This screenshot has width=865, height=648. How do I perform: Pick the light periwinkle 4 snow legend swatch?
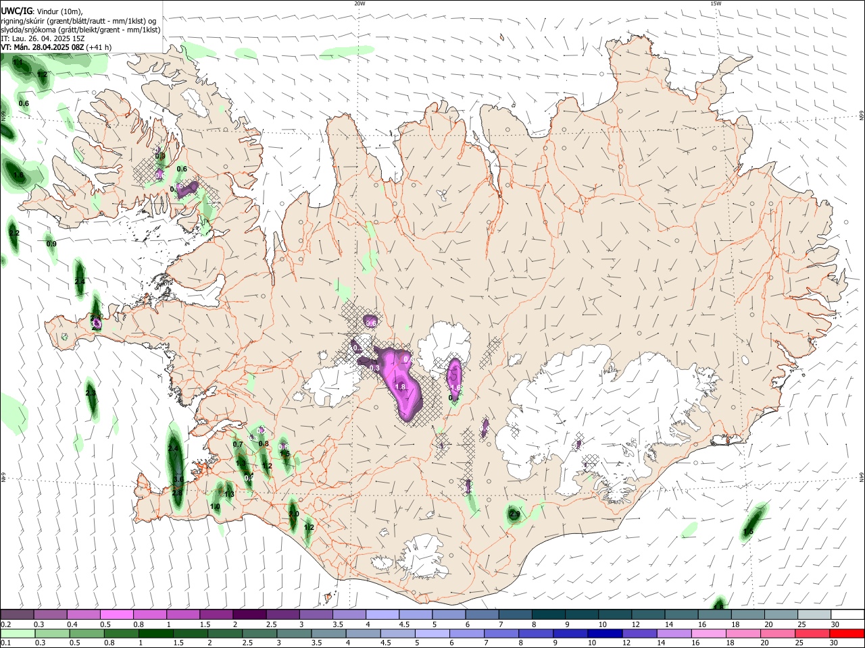[x=382, y=614]
